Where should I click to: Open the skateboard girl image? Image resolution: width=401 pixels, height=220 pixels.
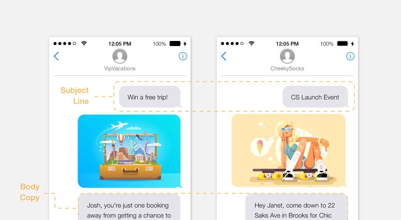pyautogui.click(x=289, y=150)
